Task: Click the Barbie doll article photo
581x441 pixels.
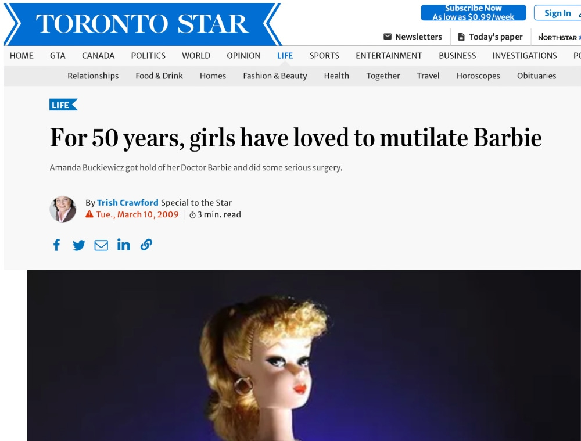Action: pyautogui.click(x=304, y=356)
